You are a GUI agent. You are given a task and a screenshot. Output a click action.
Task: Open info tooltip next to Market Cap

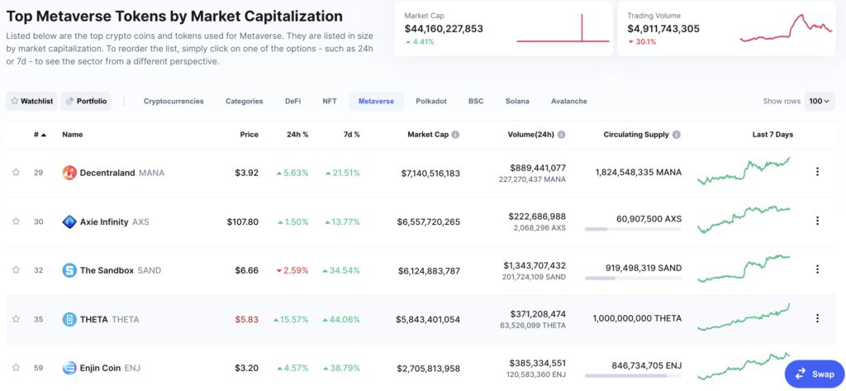coord(455,135)
